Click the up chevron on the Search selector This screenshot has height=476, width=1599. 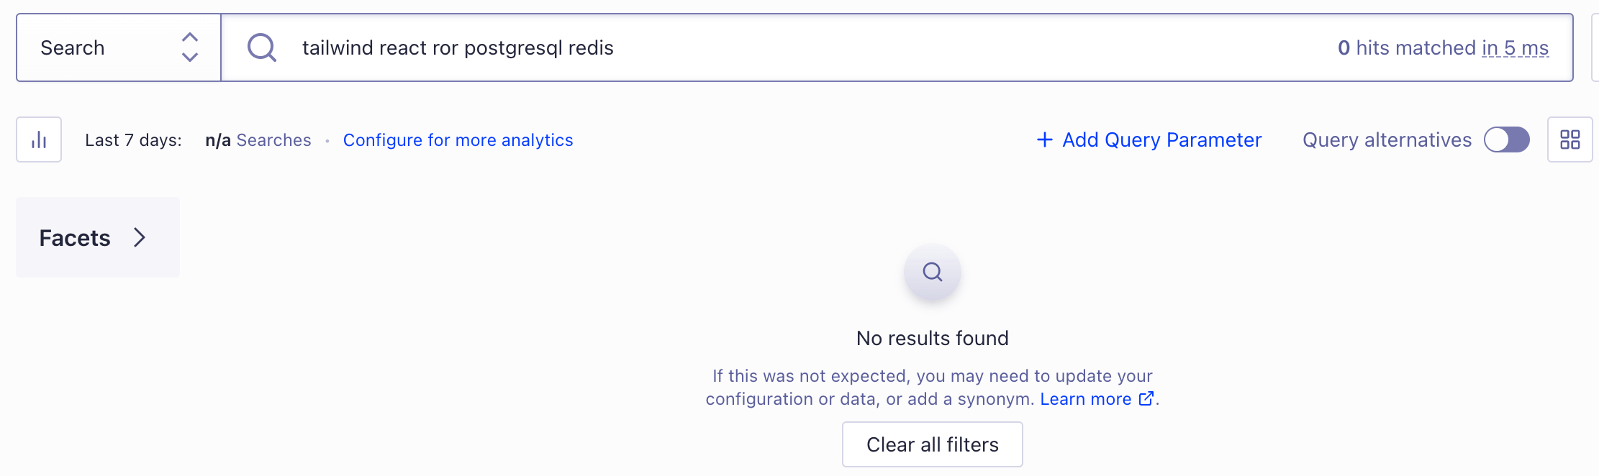click(189, 37)
